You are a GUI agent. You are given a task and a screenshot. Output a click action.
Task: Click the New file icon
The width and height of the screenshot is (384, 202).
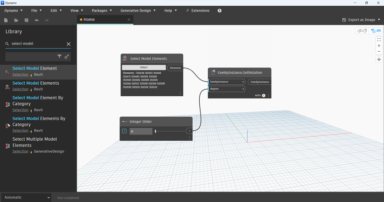coord(6,20)
